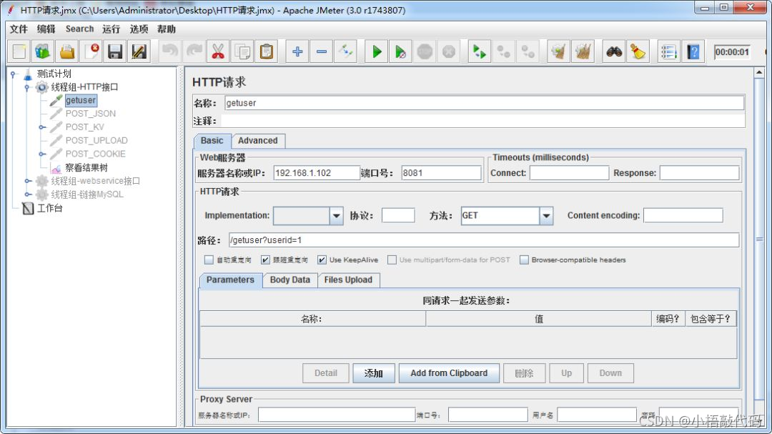Click the Start no pauses icon
Viewport: 772px width, 434px height.
click(x=401, y=51)
